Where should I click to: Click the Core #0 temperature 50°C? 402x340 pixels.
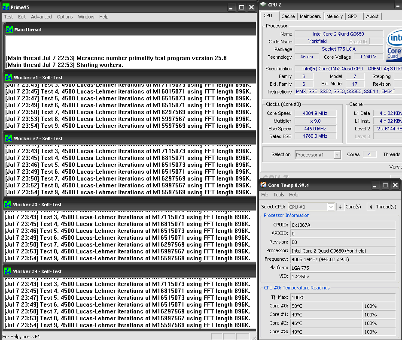[326, 306]
